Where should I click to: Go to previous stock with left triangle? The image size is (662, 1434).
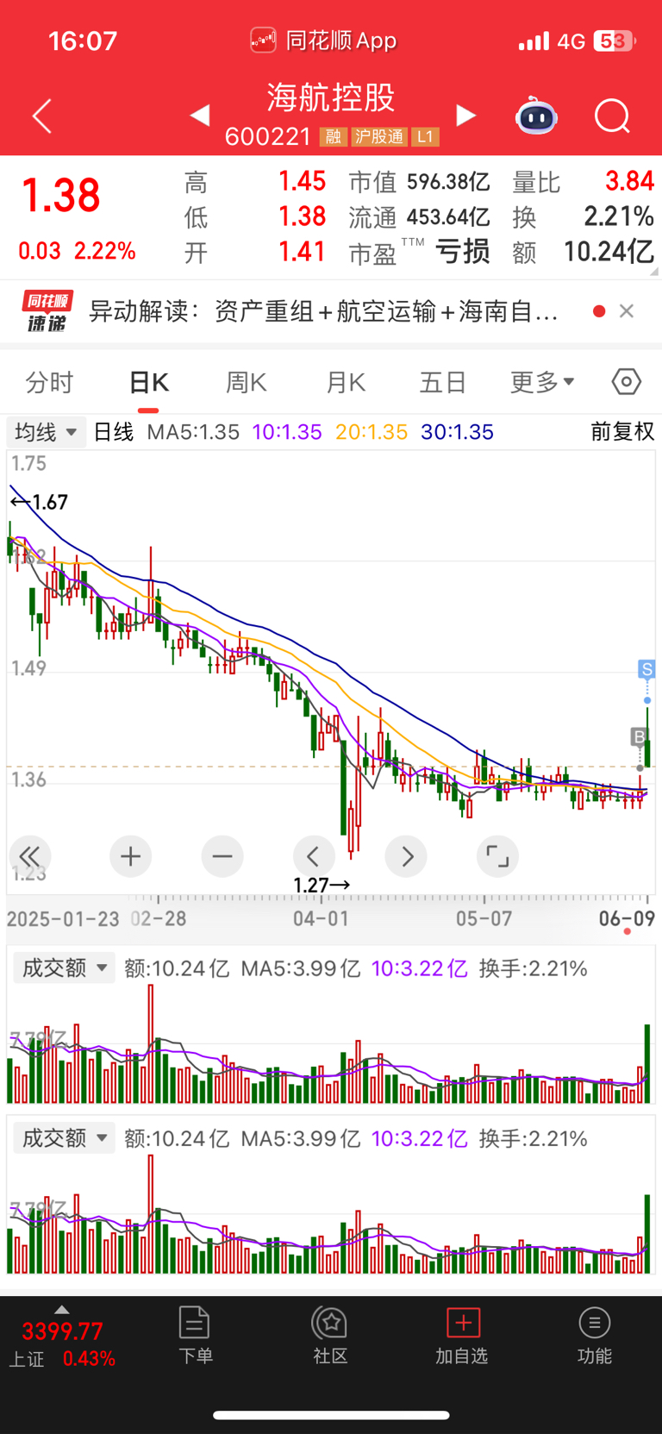[x=200, y=115]
